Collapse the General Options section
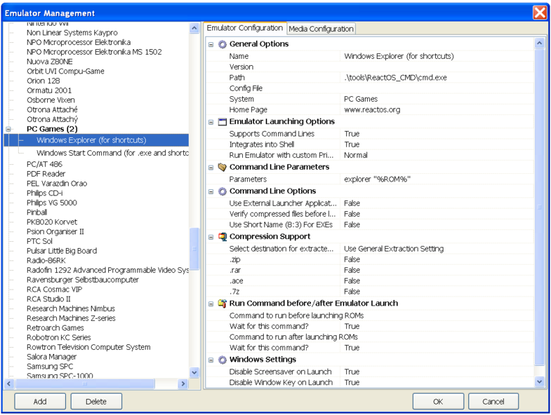This screenshot has width=551, height=415. click(x=211, y=44)
